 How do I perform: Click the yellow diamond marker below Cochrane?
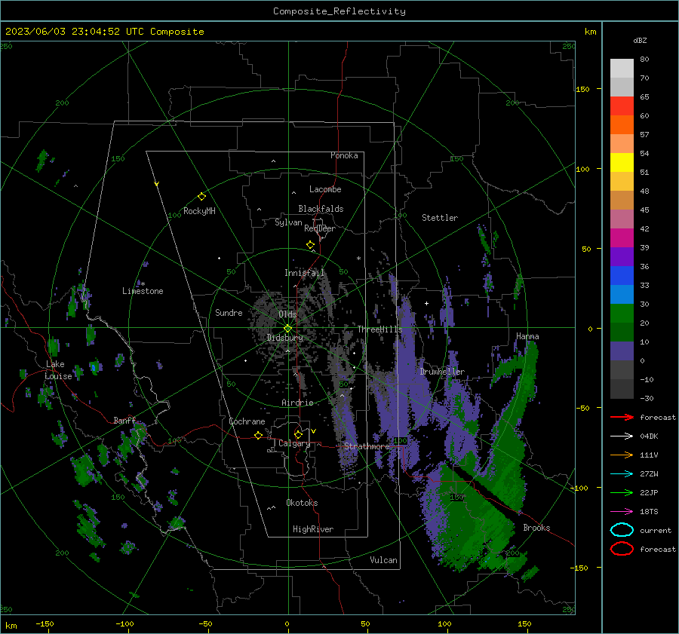259,435
